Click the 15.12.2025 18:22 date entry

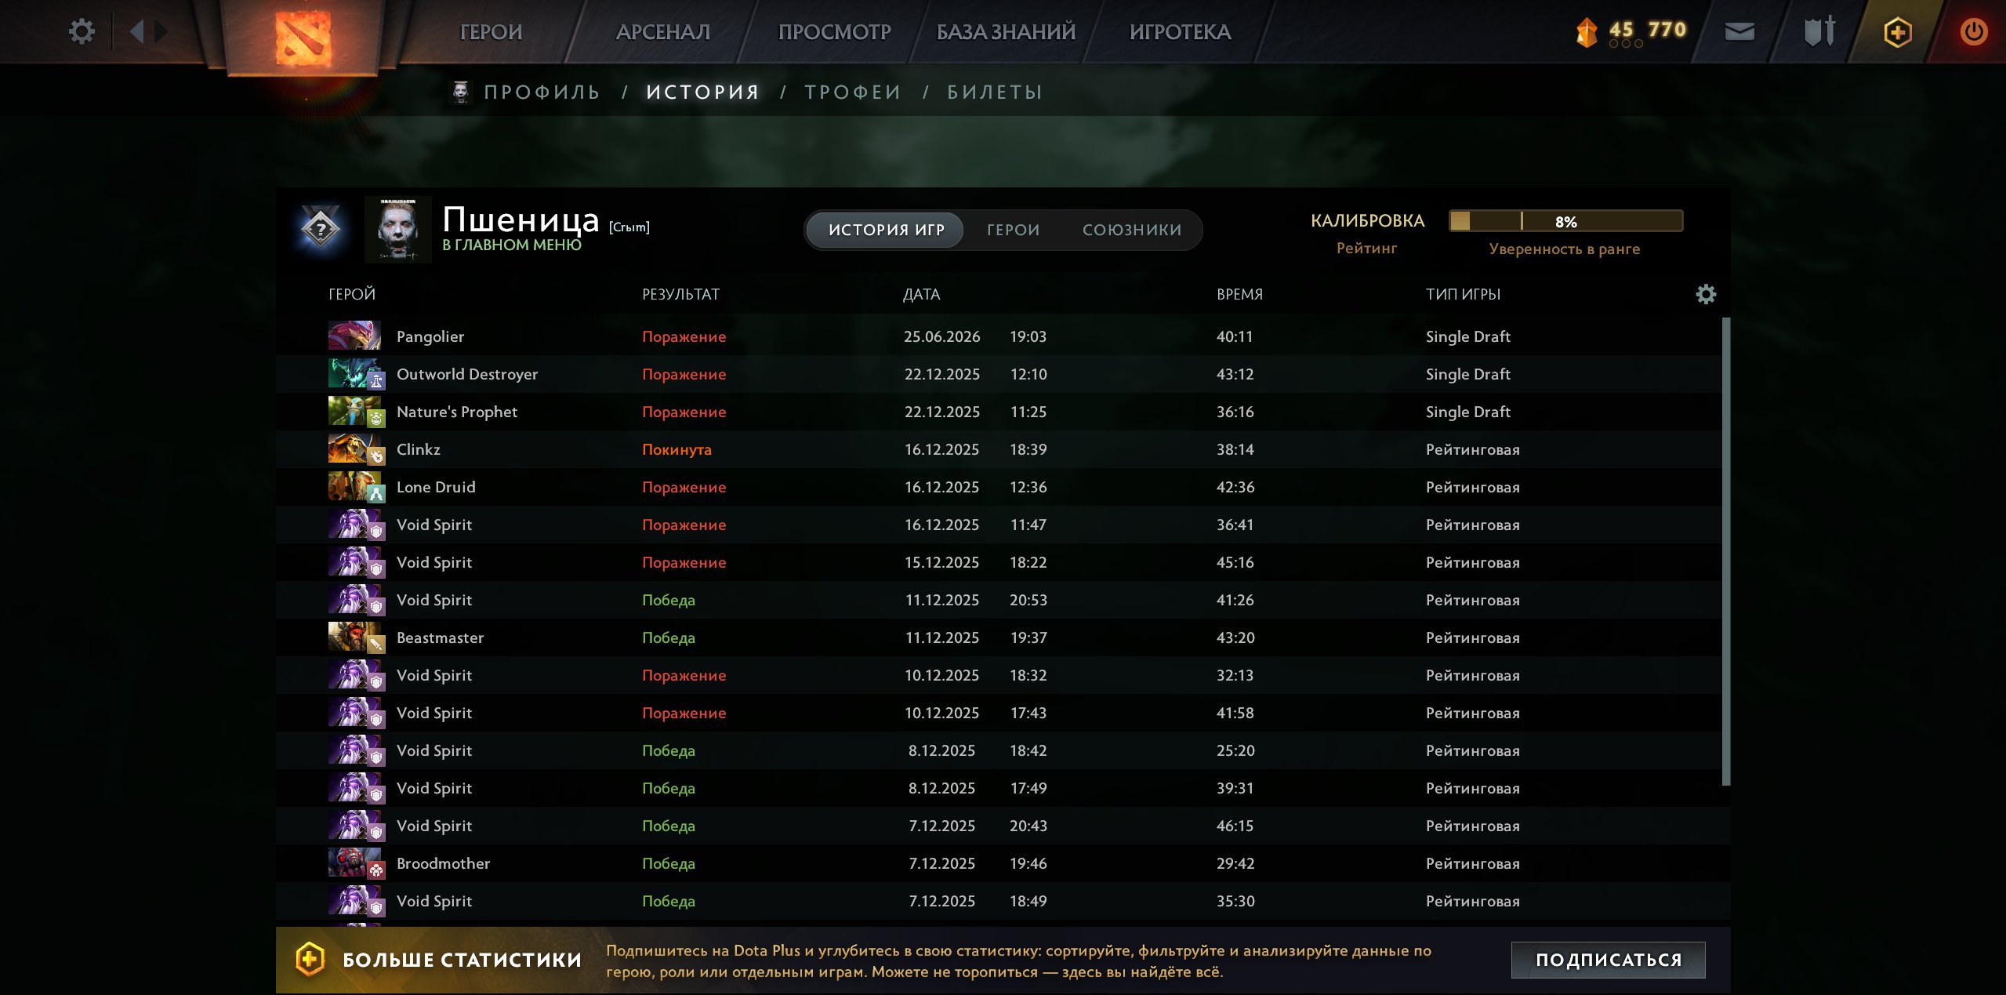(x=975, y=562)
